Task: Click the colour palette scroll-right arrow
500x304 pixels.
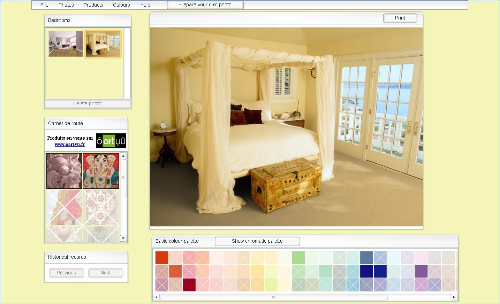Action: click(x=454, y=297)
